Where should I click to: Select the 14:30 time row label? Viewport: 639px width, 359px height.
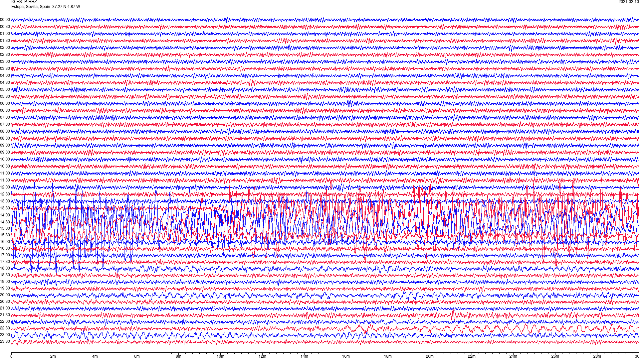pos(5,222)
